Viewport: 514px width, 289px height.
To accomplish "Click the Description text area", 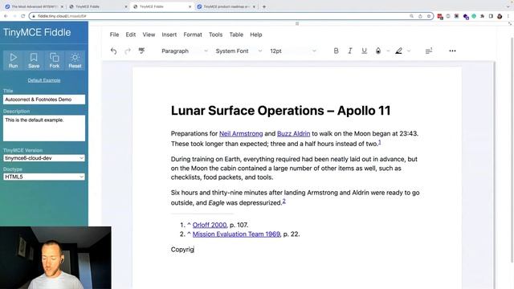I will (44, 128).
